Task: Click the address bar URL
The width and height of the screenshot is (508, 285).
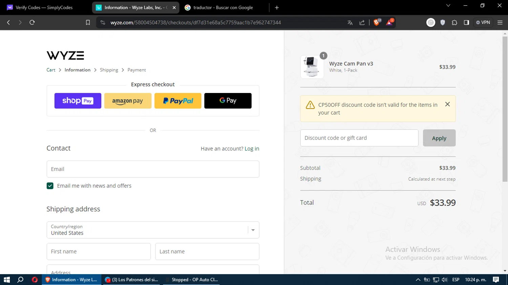Action: pyautogui.click(x=196, y=23)
